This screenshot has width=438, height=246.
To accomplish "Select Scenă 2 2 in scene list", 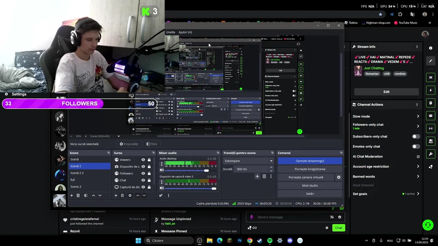I will point(90,173).
